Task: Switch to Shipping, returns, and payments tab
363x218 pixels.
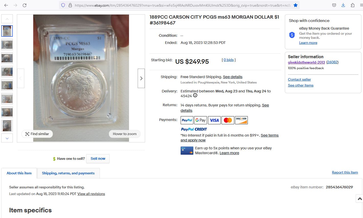Action: click(x=68, y=173)
